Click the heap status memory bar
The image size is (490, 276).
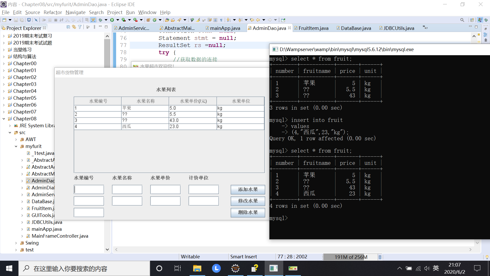pyautogui.click(x=350, y=257)
